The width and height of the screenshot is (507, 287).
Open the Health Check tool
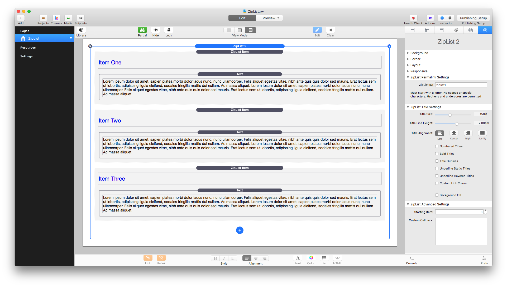(x=413, y=18)
